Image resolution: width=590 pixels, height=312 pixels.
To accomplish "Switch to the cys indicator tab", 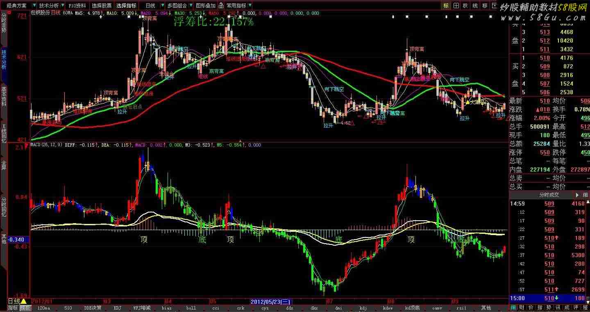I will coord(265,308).
